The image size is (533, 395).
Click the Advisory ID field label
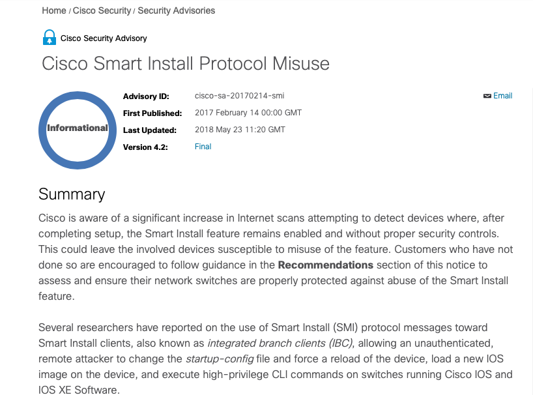coord(146,96)
